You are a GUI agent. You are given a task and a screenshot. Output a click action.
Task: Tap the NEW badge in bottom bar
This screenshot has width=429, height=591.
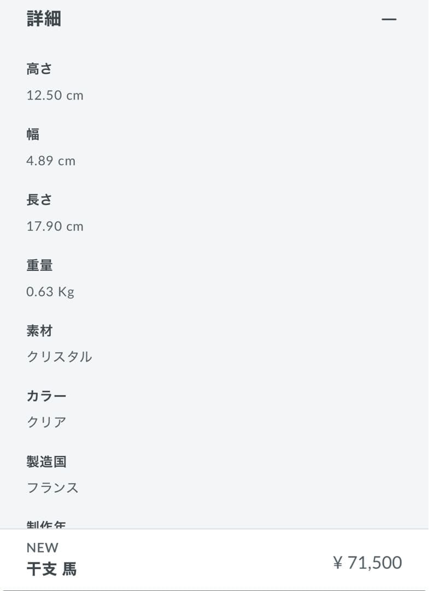42,548
